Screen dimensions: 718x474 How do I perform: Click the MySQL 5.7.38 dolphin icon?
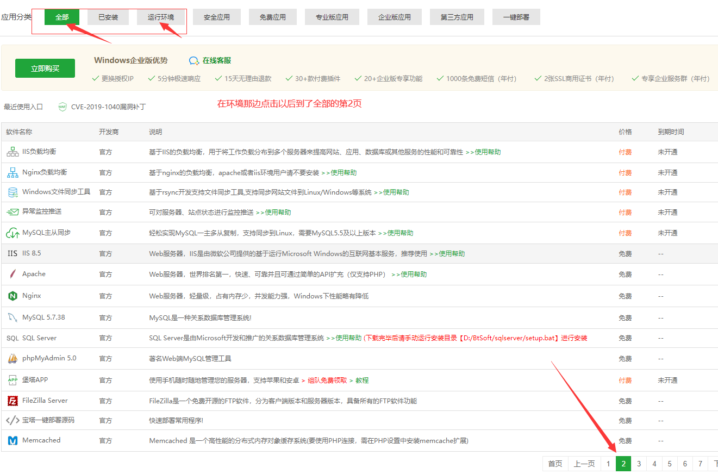pyautogui.click(x=13, y=317)
